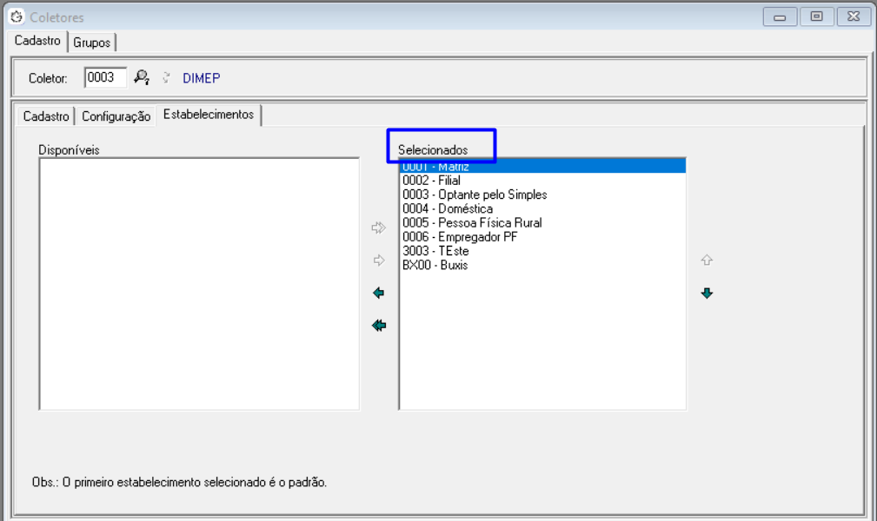Select the Estabelecimentos tab
The image size is (877, 521).
[209, 115]
